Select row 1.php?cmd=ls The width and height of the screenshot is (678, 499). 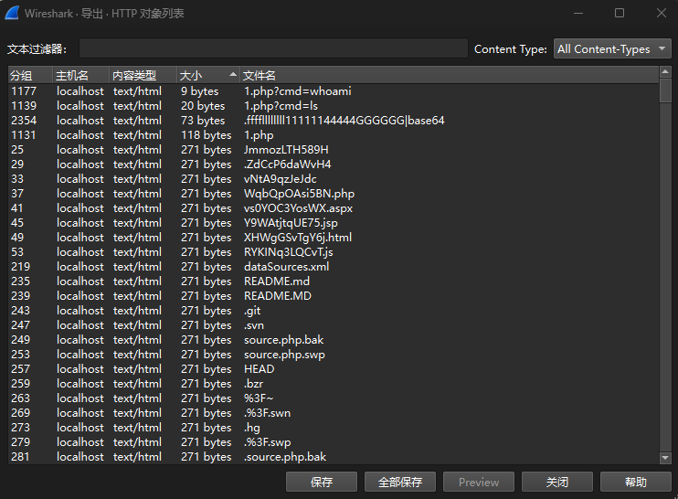(x=334, y=106)
